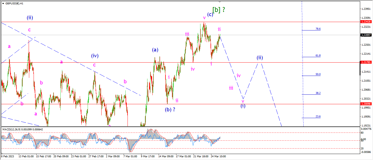Click the 13 Feb 01:00 time marker
The width and height of the screenshot is (373, 160).
26,156
